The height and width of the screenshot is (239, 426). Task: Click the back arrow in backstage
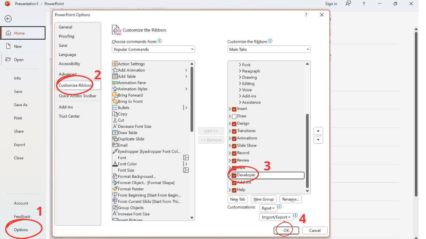tap(8, 19)
